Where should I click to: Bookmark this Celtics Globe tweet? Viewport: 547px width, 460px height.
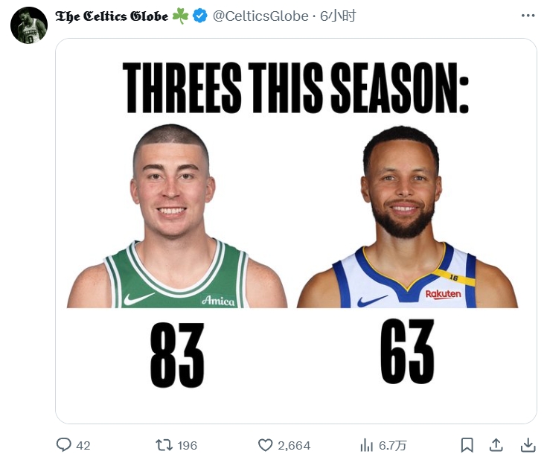pos(467,445)
